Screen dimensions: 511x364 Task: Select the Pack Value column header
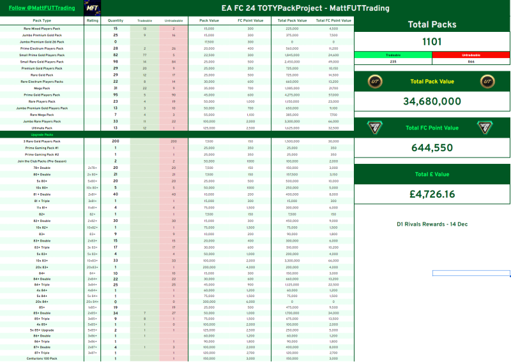click(x=209, y=20)
